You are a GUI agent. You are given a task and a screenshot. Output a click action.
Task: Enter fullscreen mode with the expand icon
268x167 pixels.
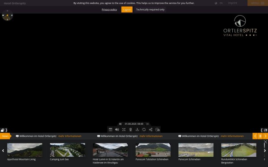pyautogui.click(x=124, y=130)
